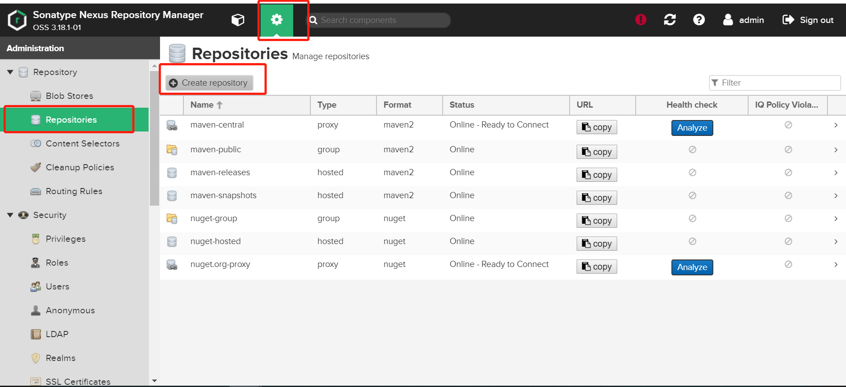Viewport: 846px width, 387px height.
Task: Open Content Selectors in sidebar
Action: [82, 143]
